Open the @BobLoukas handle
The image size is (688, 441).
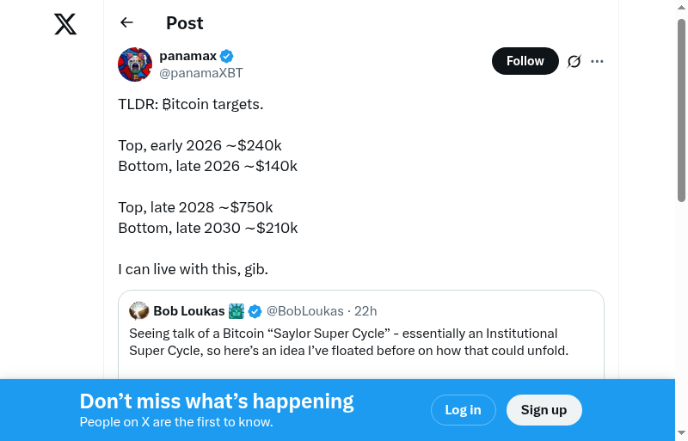click(304, 311)
